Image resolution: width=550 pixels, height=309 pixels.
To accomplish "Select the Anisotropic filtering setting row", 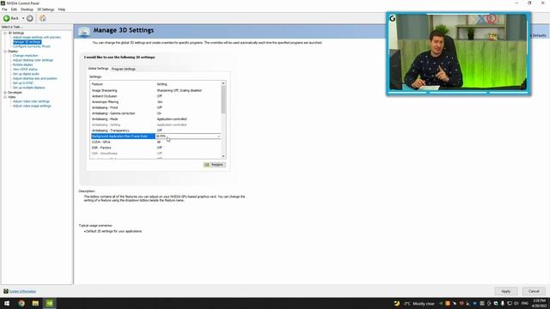I will [156, 102].
